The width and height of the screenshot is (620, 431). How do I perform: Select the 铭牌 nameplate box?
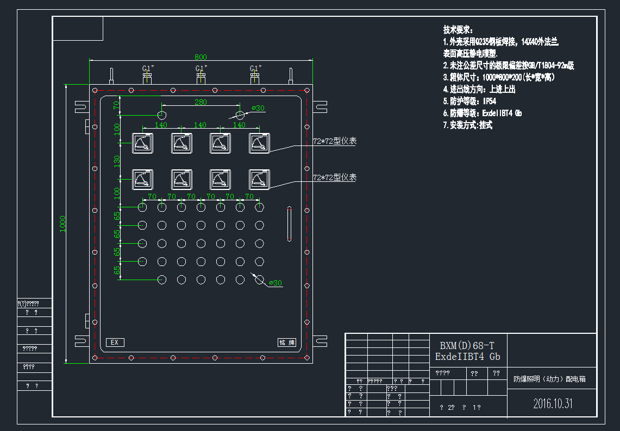tap(286, 343)
